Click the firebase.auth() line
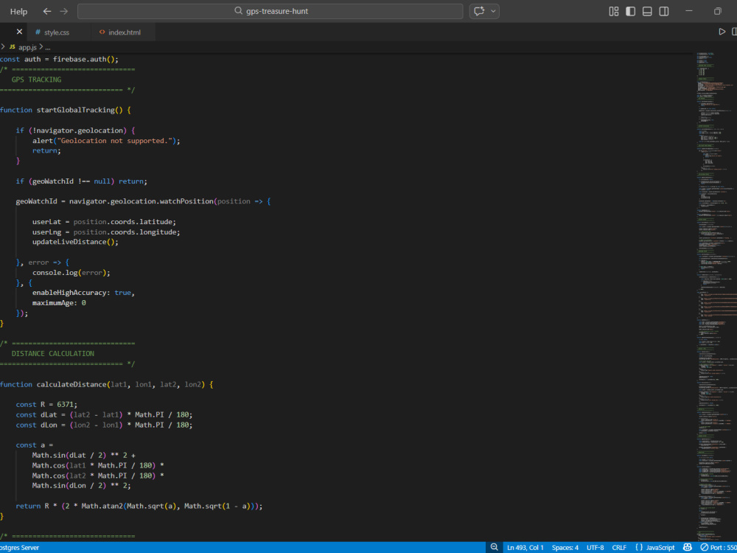Viewport: 737px width, 553px height. tap(59, 59)
